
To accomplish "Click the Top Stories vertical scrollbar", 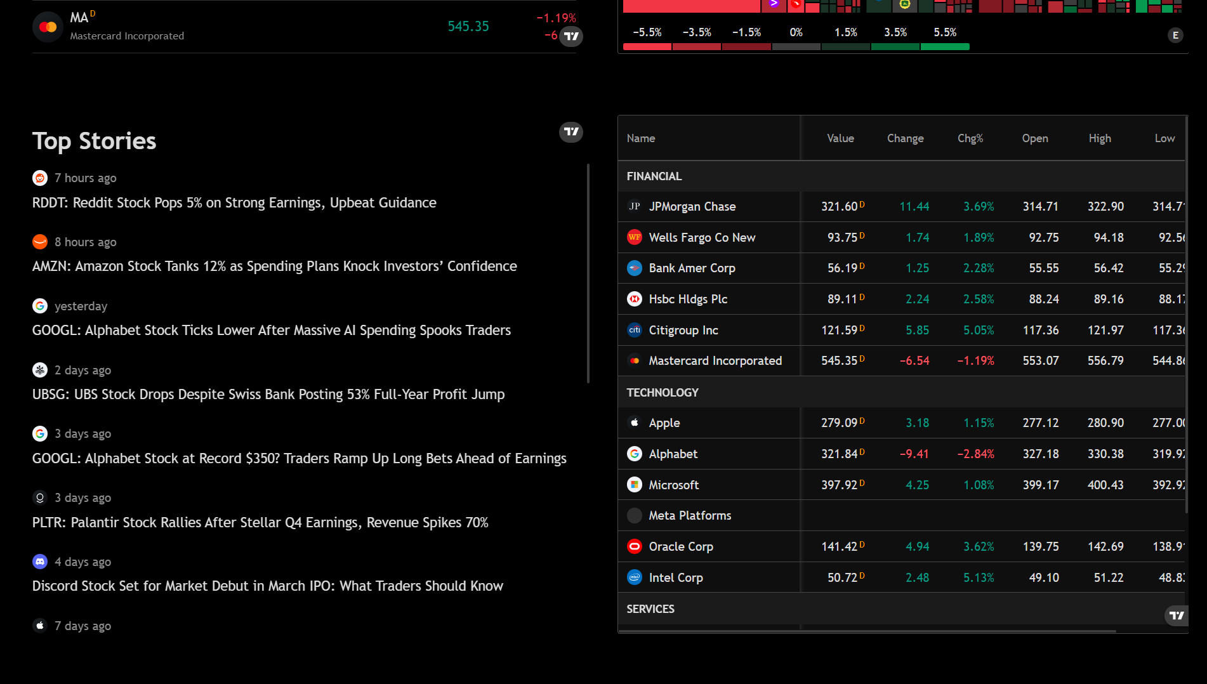I will tap(588, 273).
